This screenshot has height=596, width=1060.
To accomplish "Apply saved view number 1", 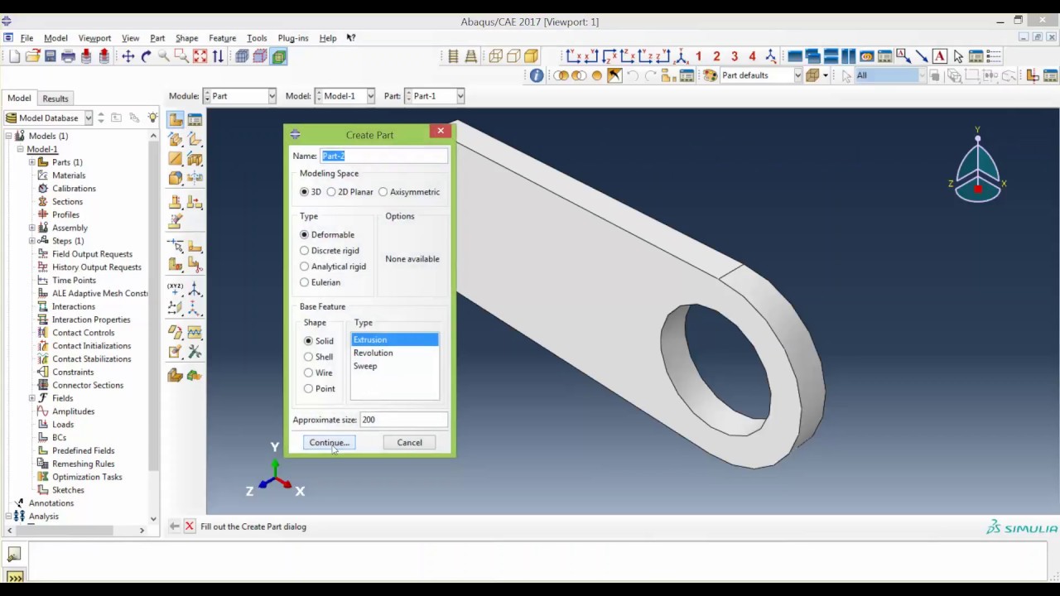I will (699, 56).
